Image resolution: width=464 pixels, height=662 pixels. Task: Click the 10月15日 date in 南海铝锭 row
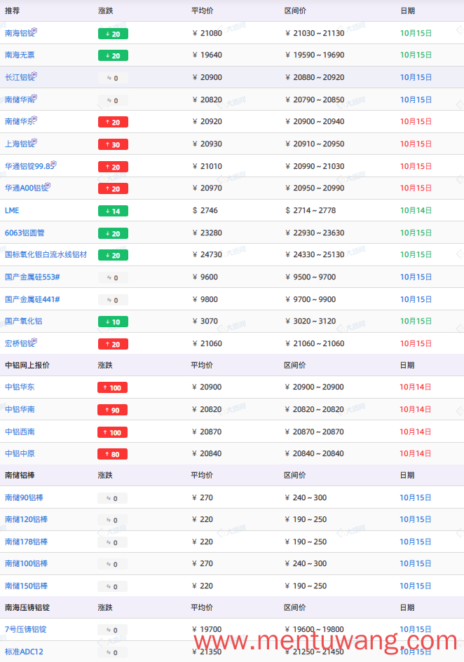[x=416, y=33]
